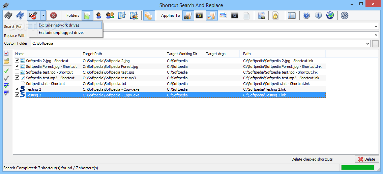Uncheck the Softpedia test.mp3 - Shortcut checkbox
The height and width of the screenshot is (174, 383).
[17, 78]
